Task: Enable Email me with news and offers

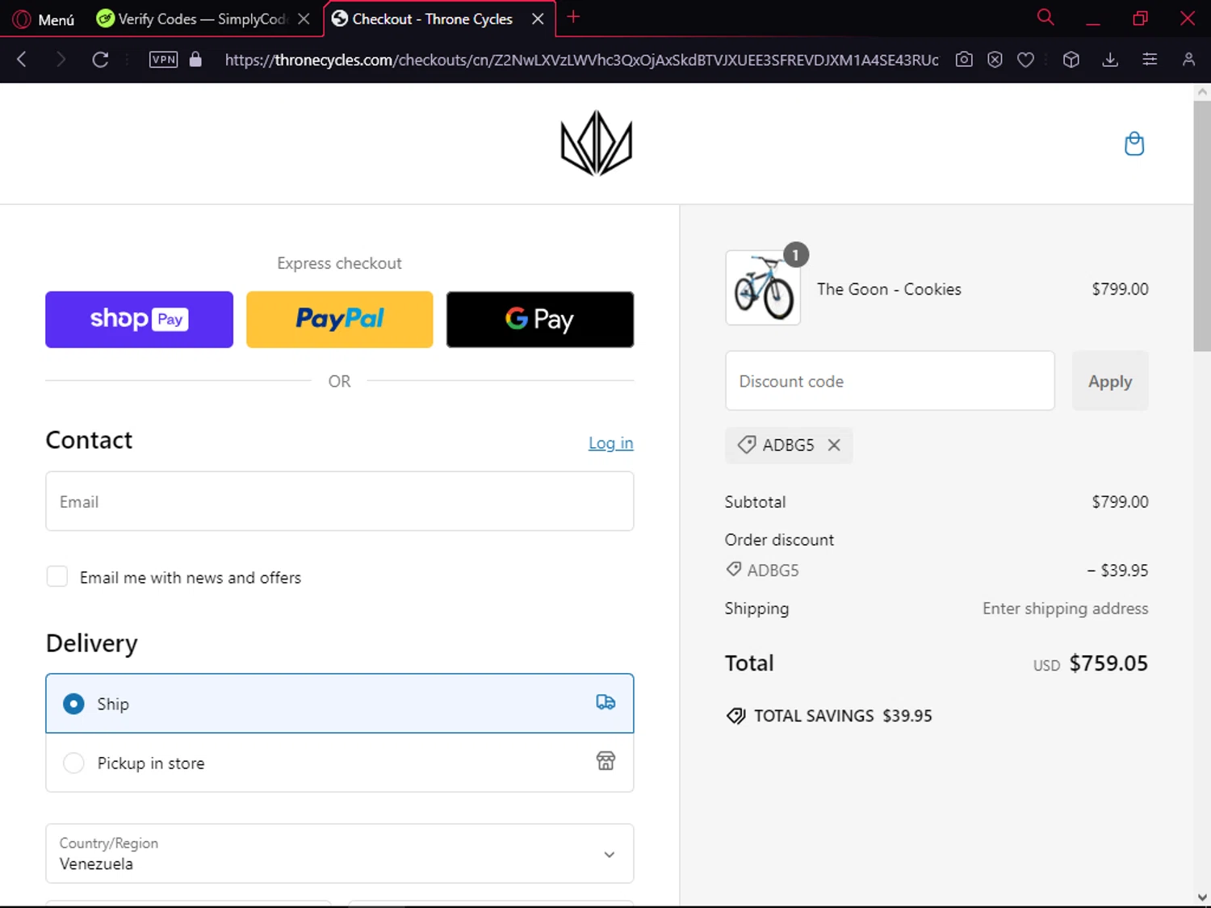Action: (57, 576)
